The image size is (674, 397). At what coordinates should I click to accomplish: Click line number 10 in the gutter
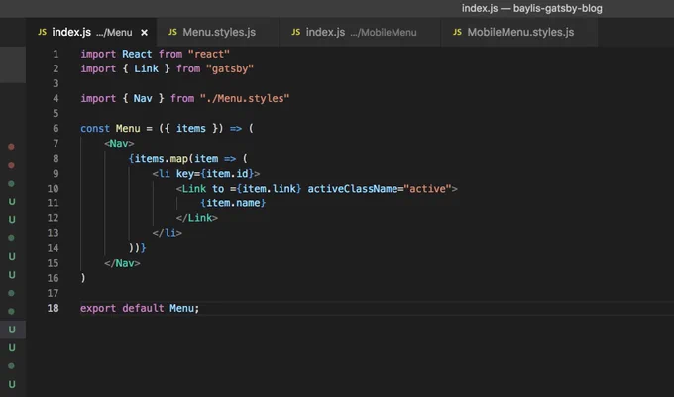click(x=53, y=189)
